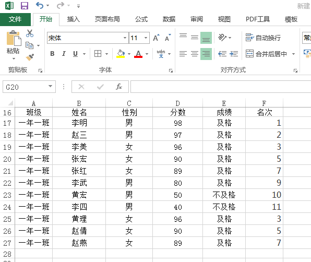This screenshot has height=262, width=311.
Task: Click the Select All corner triangle
Action: tap(10, 103)
